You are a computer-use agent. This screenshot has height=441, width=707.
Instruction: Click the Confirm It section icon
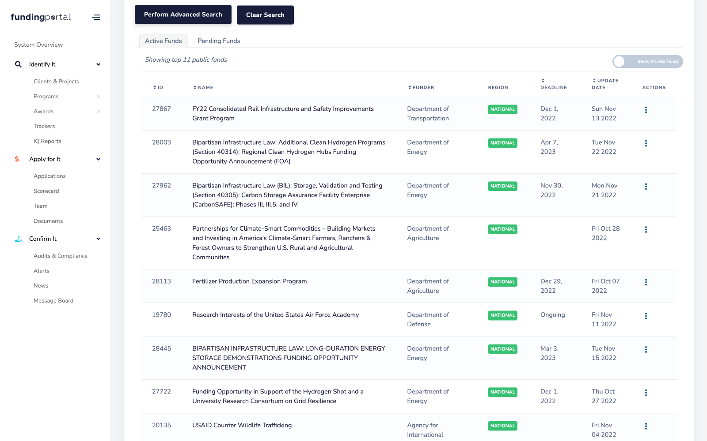(x=18, y=238)
